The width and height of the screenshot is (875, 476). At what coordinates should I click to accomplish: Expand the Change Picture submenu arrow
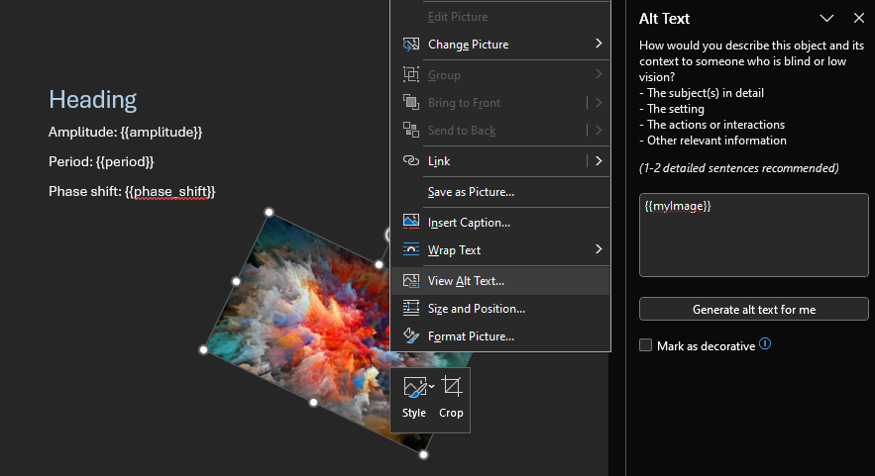[599, 44]
